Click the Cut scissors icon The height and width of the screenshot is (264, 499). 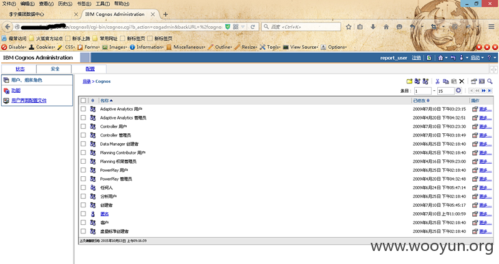(438, 82)
